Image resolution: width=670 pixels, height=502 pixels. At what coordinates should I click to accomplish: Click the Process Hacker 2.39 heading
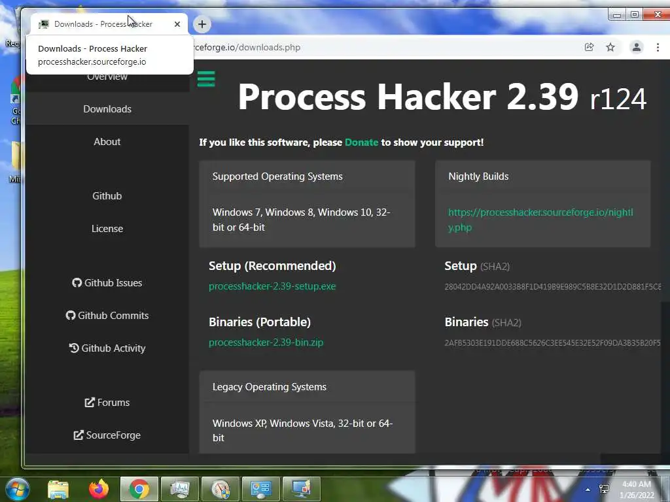point(442,97)
